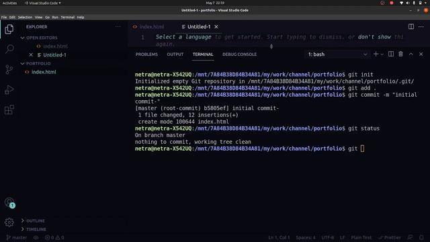Open GNOME Activities overview
Viewport: 430px width, 242px height.
coord(9,3)
